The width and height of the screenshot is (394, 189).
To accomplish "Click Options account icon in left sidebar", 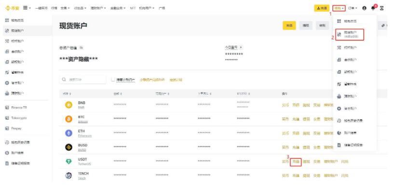I will tap(7, 62).
